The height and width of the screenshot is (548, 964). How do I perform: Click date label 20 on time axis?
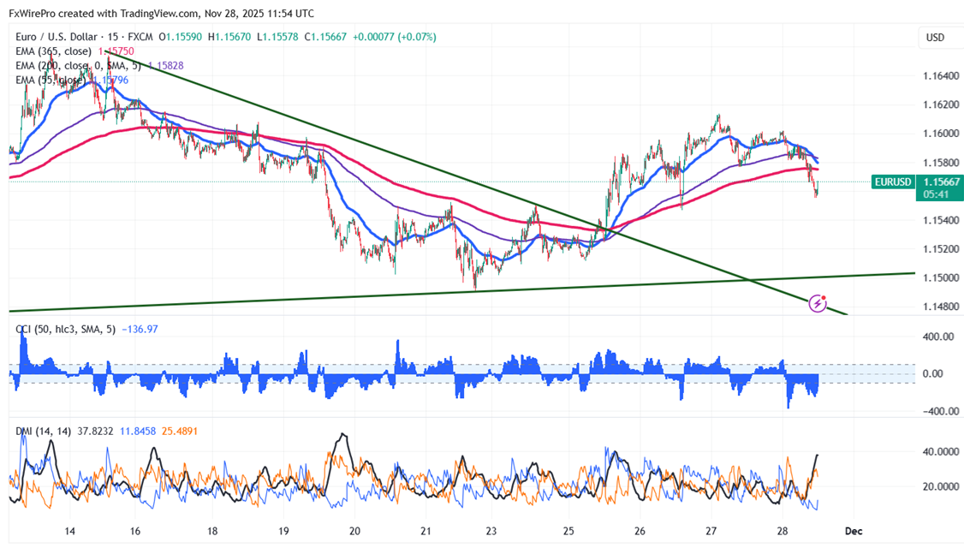point(354,532)
